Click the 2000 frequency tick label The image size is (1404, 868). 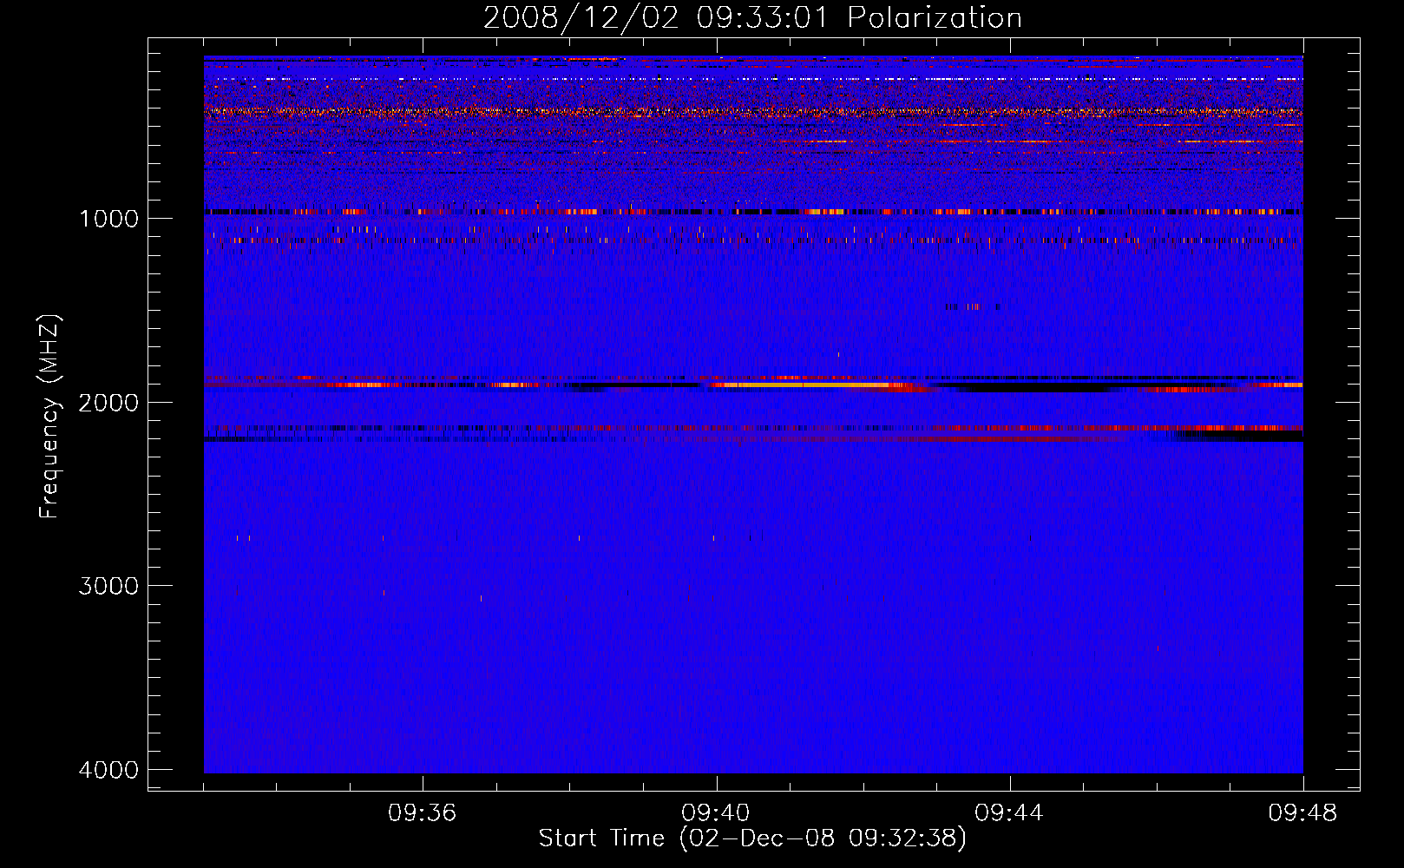[108, 403]
